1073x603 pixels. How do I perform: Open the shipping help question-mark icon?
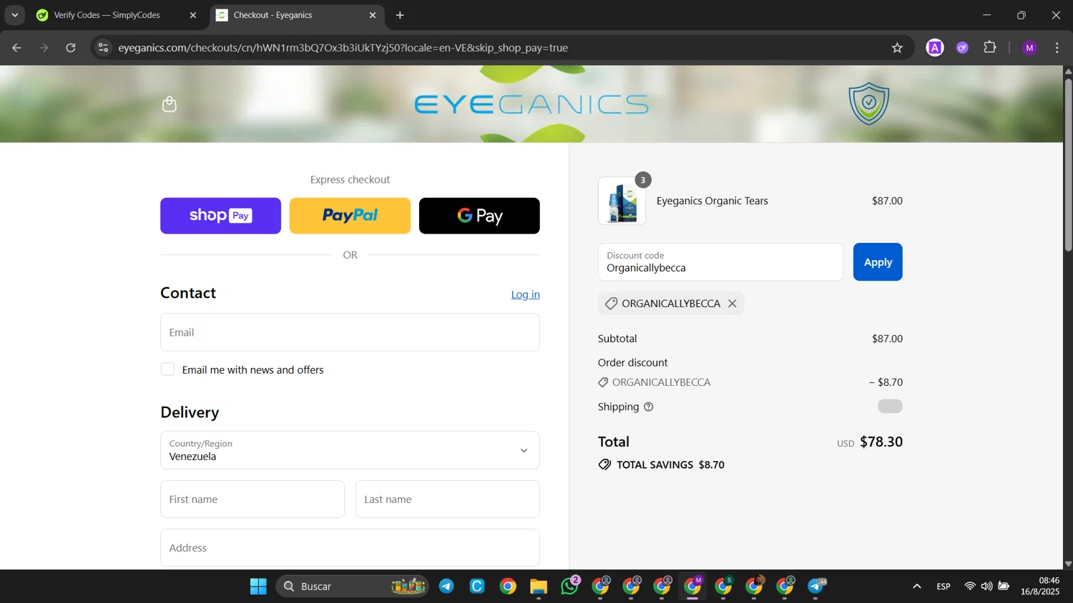(649, 407)
